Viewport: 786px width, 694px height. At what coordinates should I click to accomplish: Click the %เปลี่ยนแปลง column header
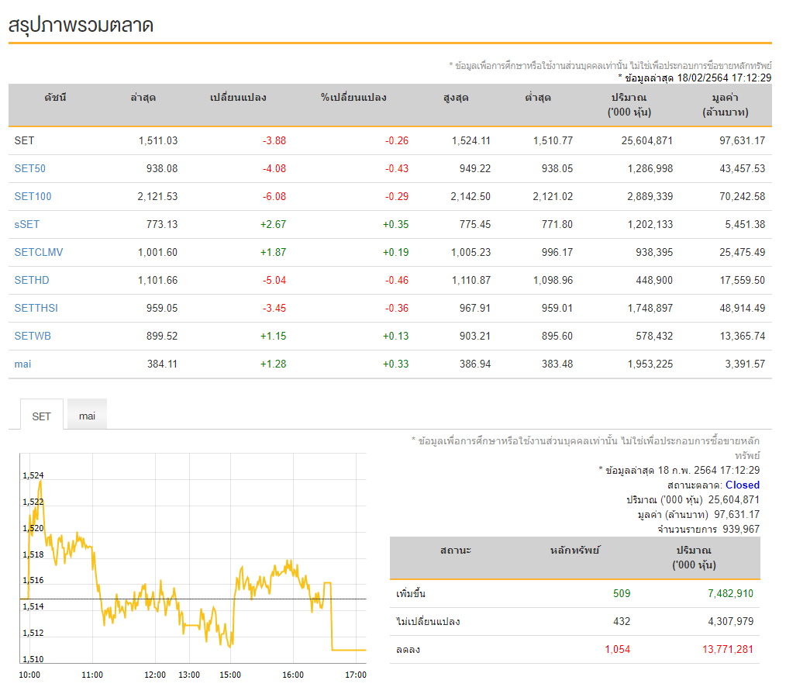[353, 97]
